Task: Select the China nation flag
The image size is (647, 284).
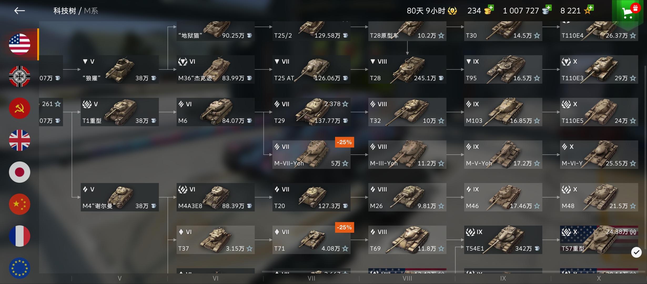Action: [x=20, y=204]
